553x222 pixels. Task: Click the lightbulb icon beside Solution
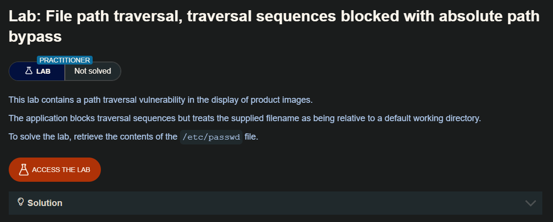(x=21, y=202)
